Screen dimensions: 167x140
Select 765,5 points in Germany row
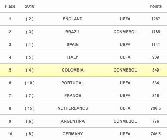tap(156, 134)
